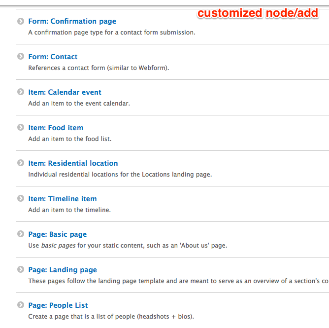Open the Item: Residential location link
Screen dimensions: 329x328
[x=73, y=163]
